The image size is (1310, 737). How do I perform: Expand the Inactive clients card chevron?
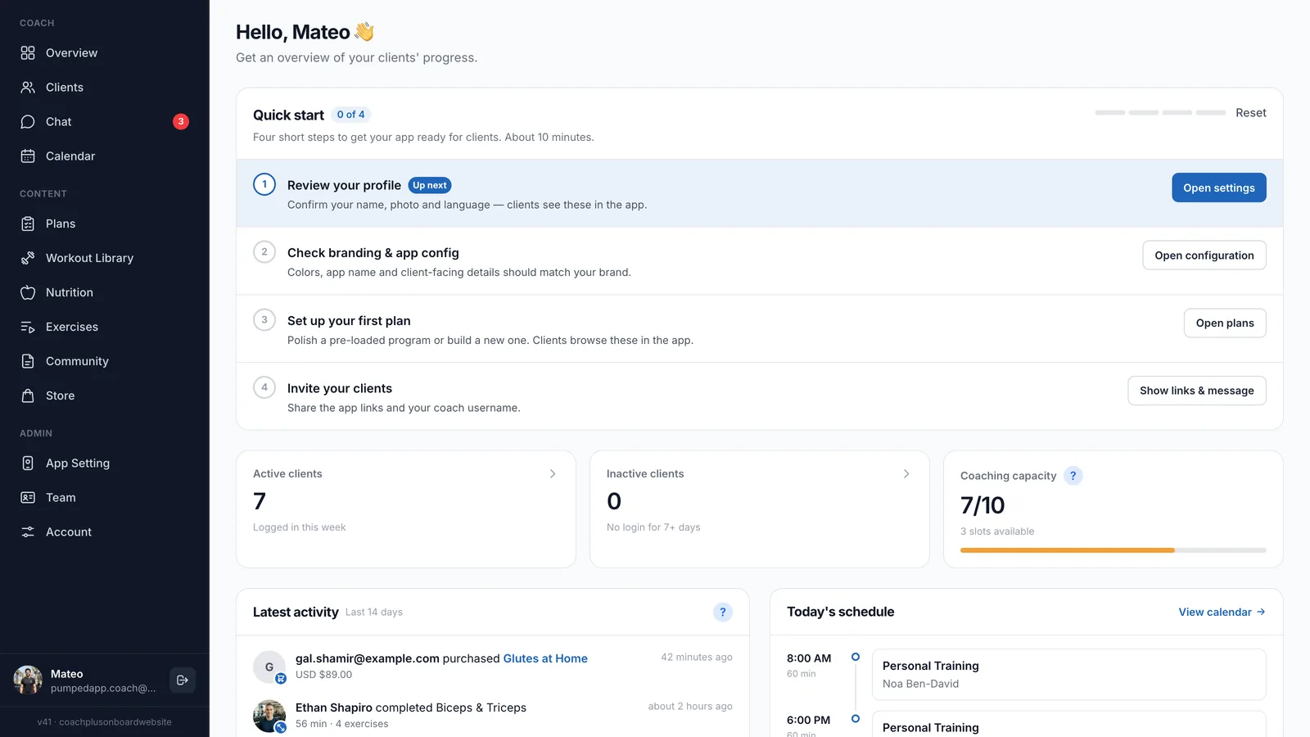click(906, 474)
